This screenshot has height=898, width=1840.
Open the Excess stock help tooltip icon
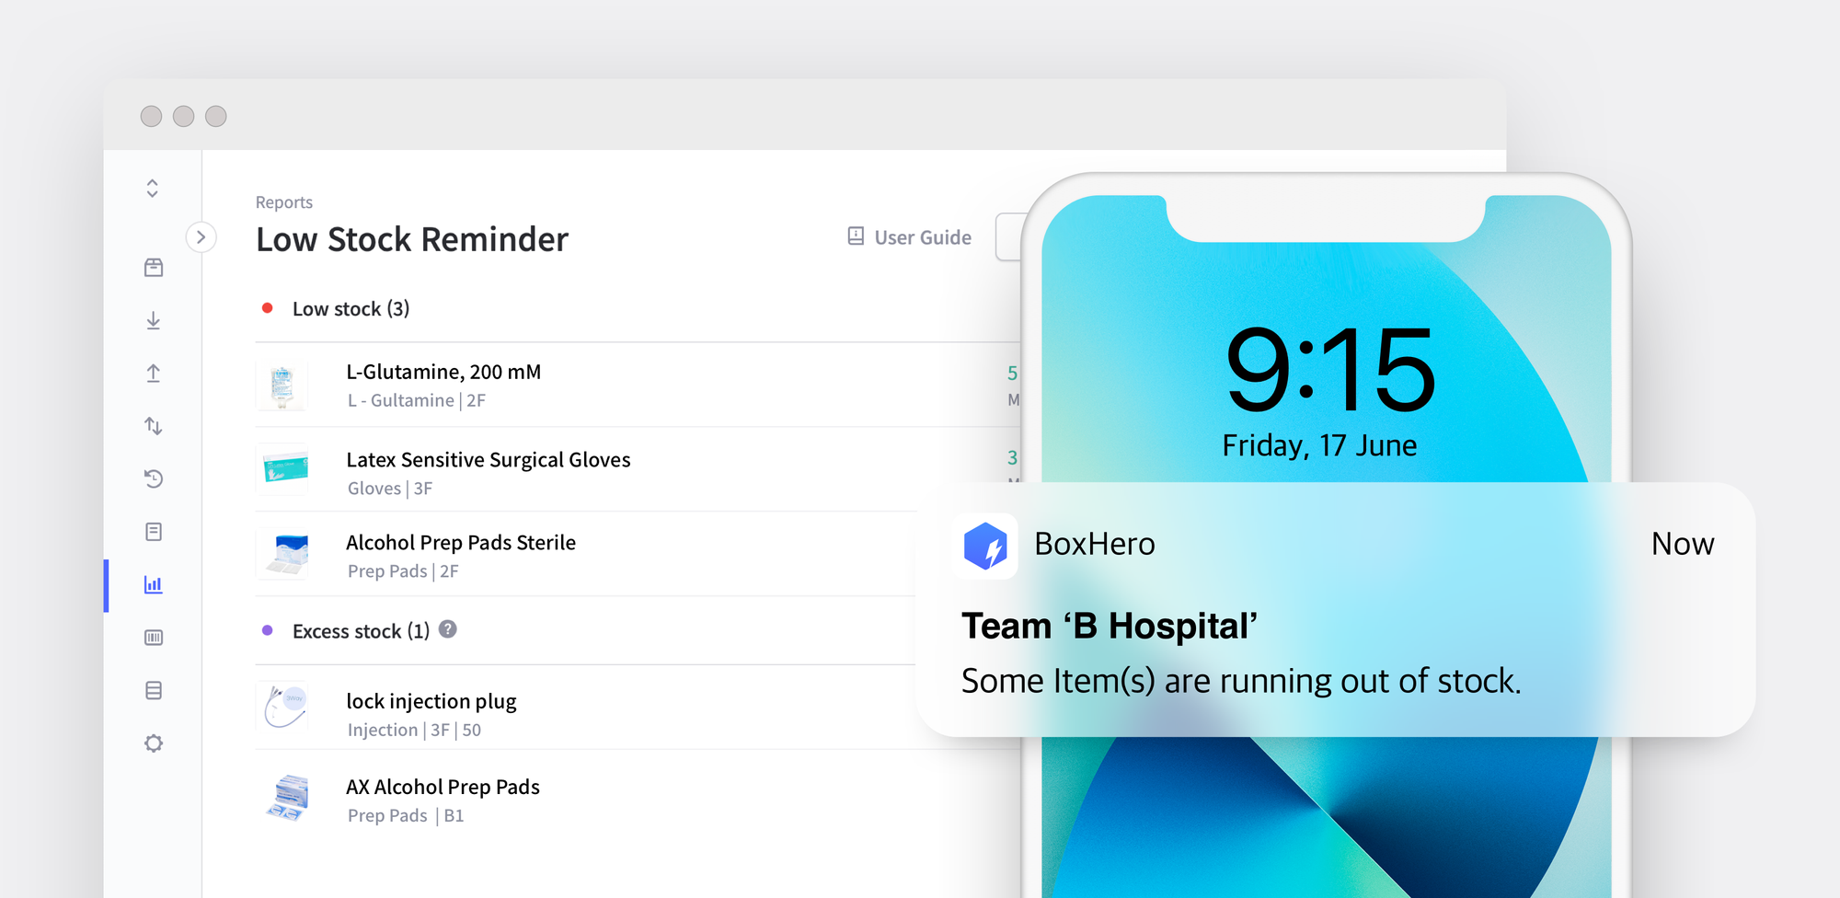pos(448,630)
